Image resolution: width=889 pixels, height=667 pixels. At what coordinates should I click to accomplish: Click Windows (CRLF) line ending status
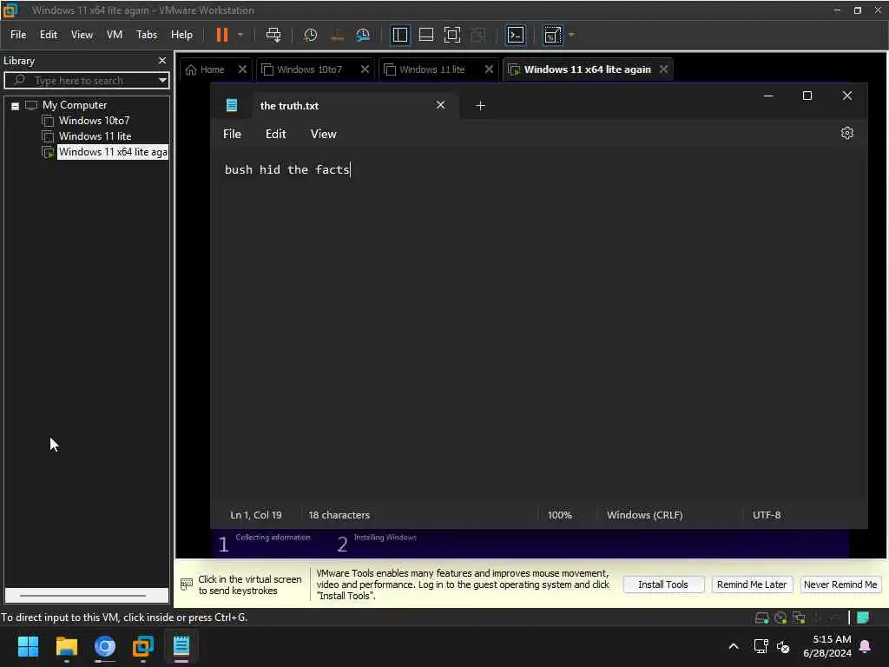click(x=645, y=515)
